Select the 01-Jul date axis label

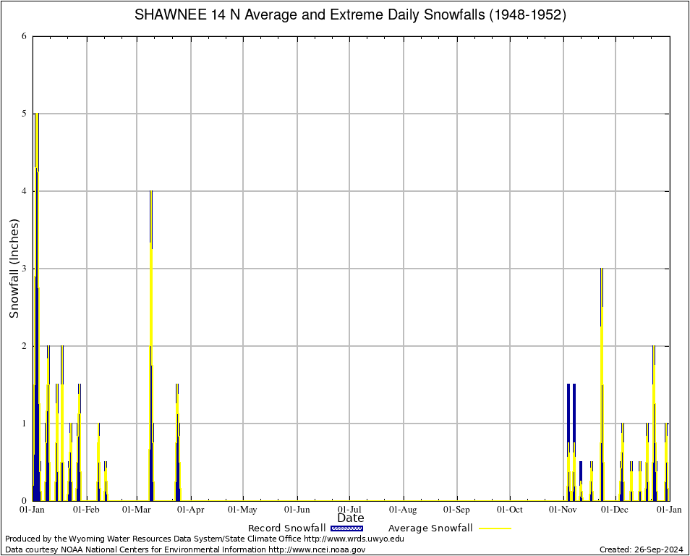tap(350, 510)
